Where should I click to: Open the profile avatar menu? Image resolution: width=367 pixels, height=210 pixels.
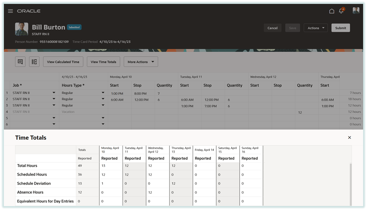click(355, 10)
